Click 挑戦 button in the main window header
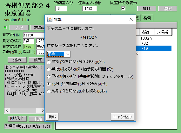This screenshot has height=133, width=181. tap(147, 9)
